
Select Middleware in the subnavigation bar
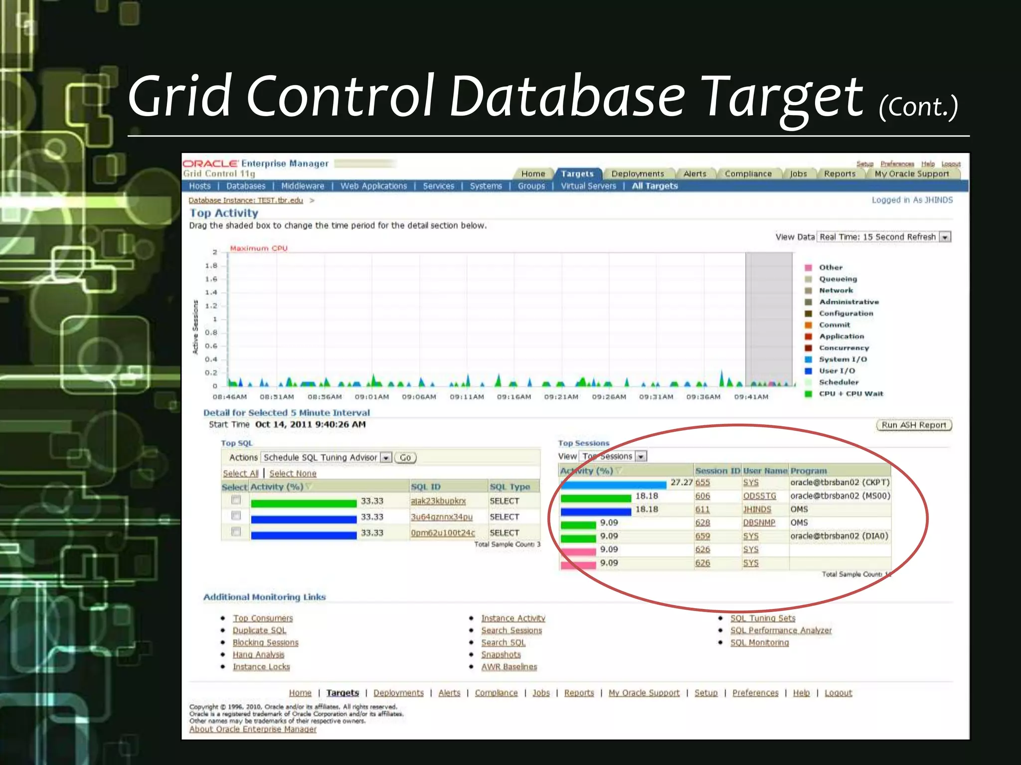tap(303, 186)
